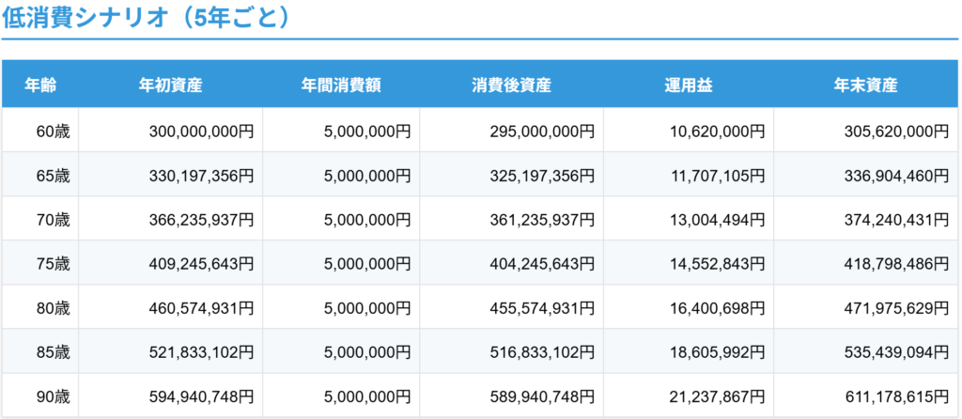
Task: Select the 70歳 row age cell
Action: coord(40,219)
